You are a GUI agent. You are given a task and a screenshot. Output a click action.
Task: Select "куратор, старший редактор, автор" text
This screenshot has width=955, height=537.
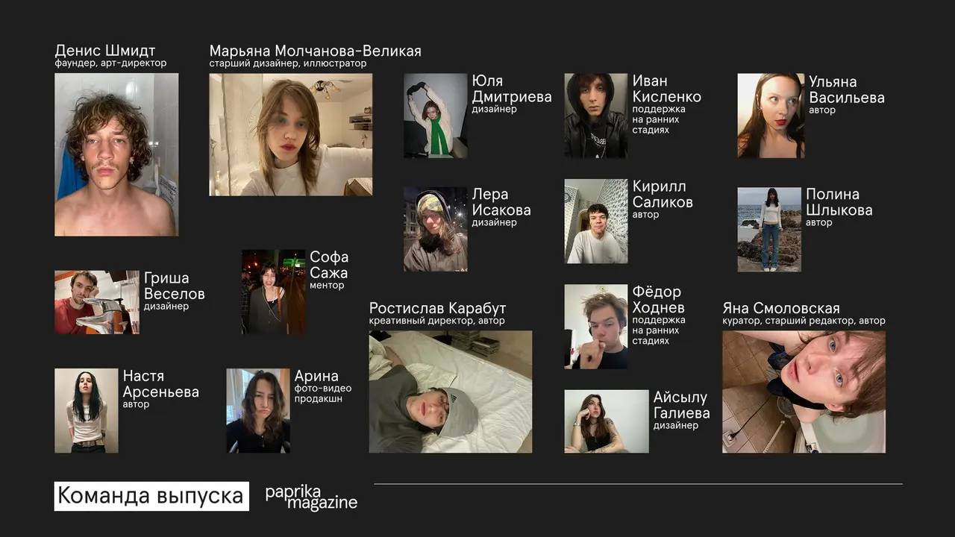tap(804, 321)
